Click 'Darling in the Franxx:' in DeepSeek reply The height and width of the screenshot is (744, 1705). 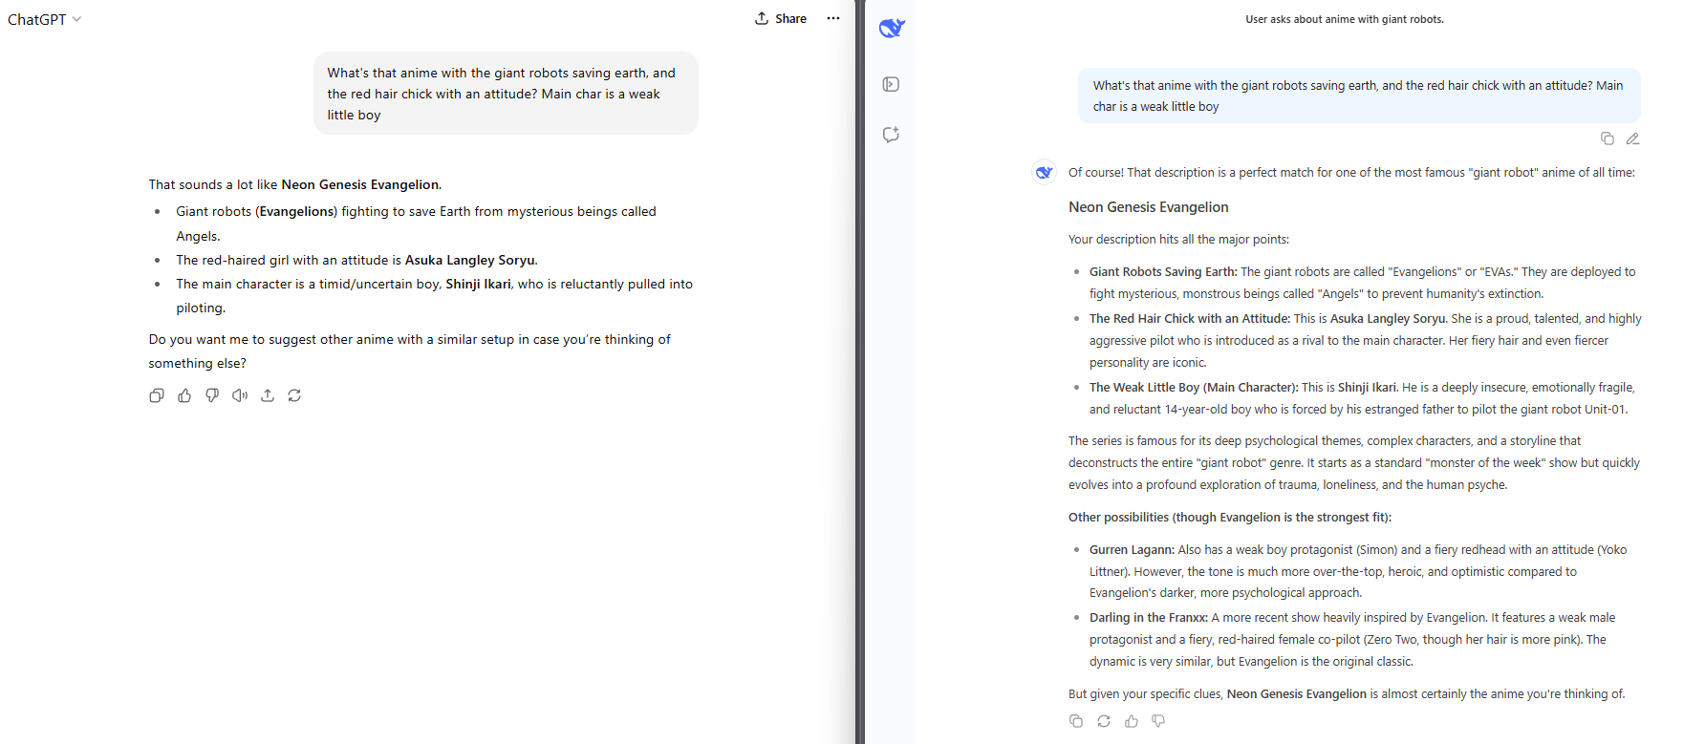[1149, 618]
